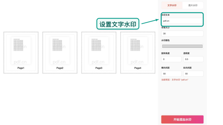The height and width of the screenshot is (125, 223).
Task: Click the 旋转角度 label
Action: 165,53
